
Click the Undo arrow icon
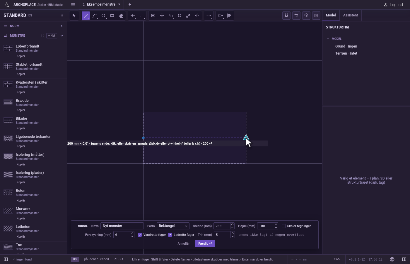(296, 16)
